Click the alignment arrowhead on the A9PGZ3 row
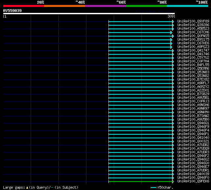The width and height of the screenshot is (211, 190). (x=171, y=47)
